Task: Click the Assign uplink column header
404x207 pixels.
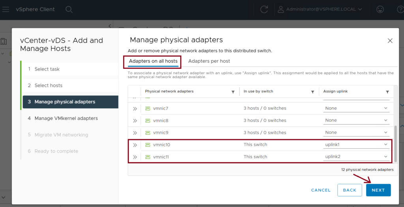Action: (335, 91)
